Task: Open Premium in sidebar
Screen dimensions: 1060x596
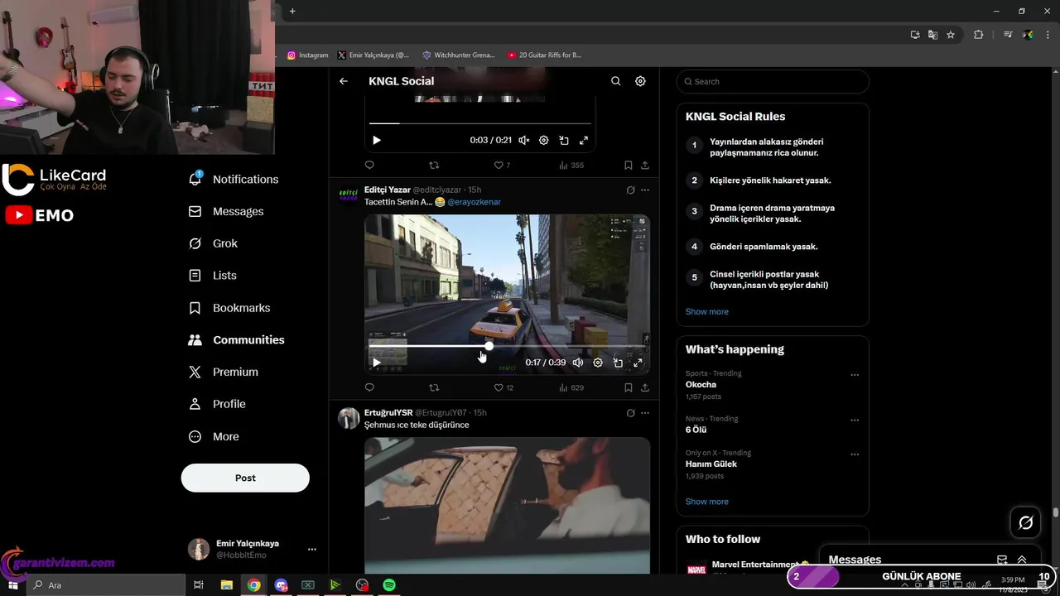Action: [224, 372]
